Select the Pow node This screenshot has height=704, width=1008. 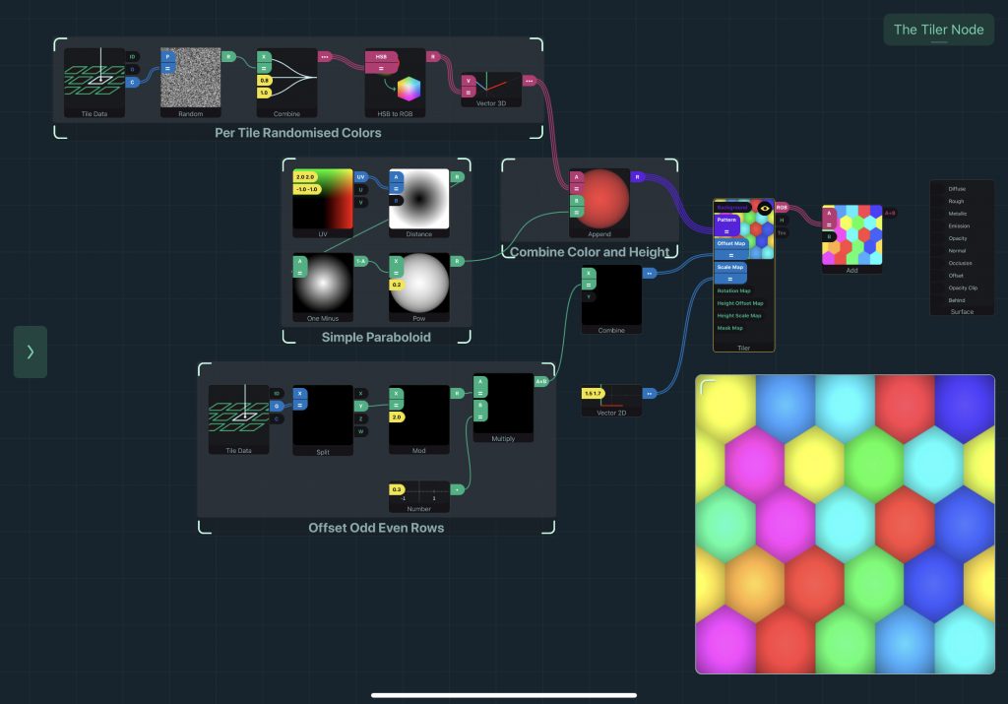(x=419, y=288)
